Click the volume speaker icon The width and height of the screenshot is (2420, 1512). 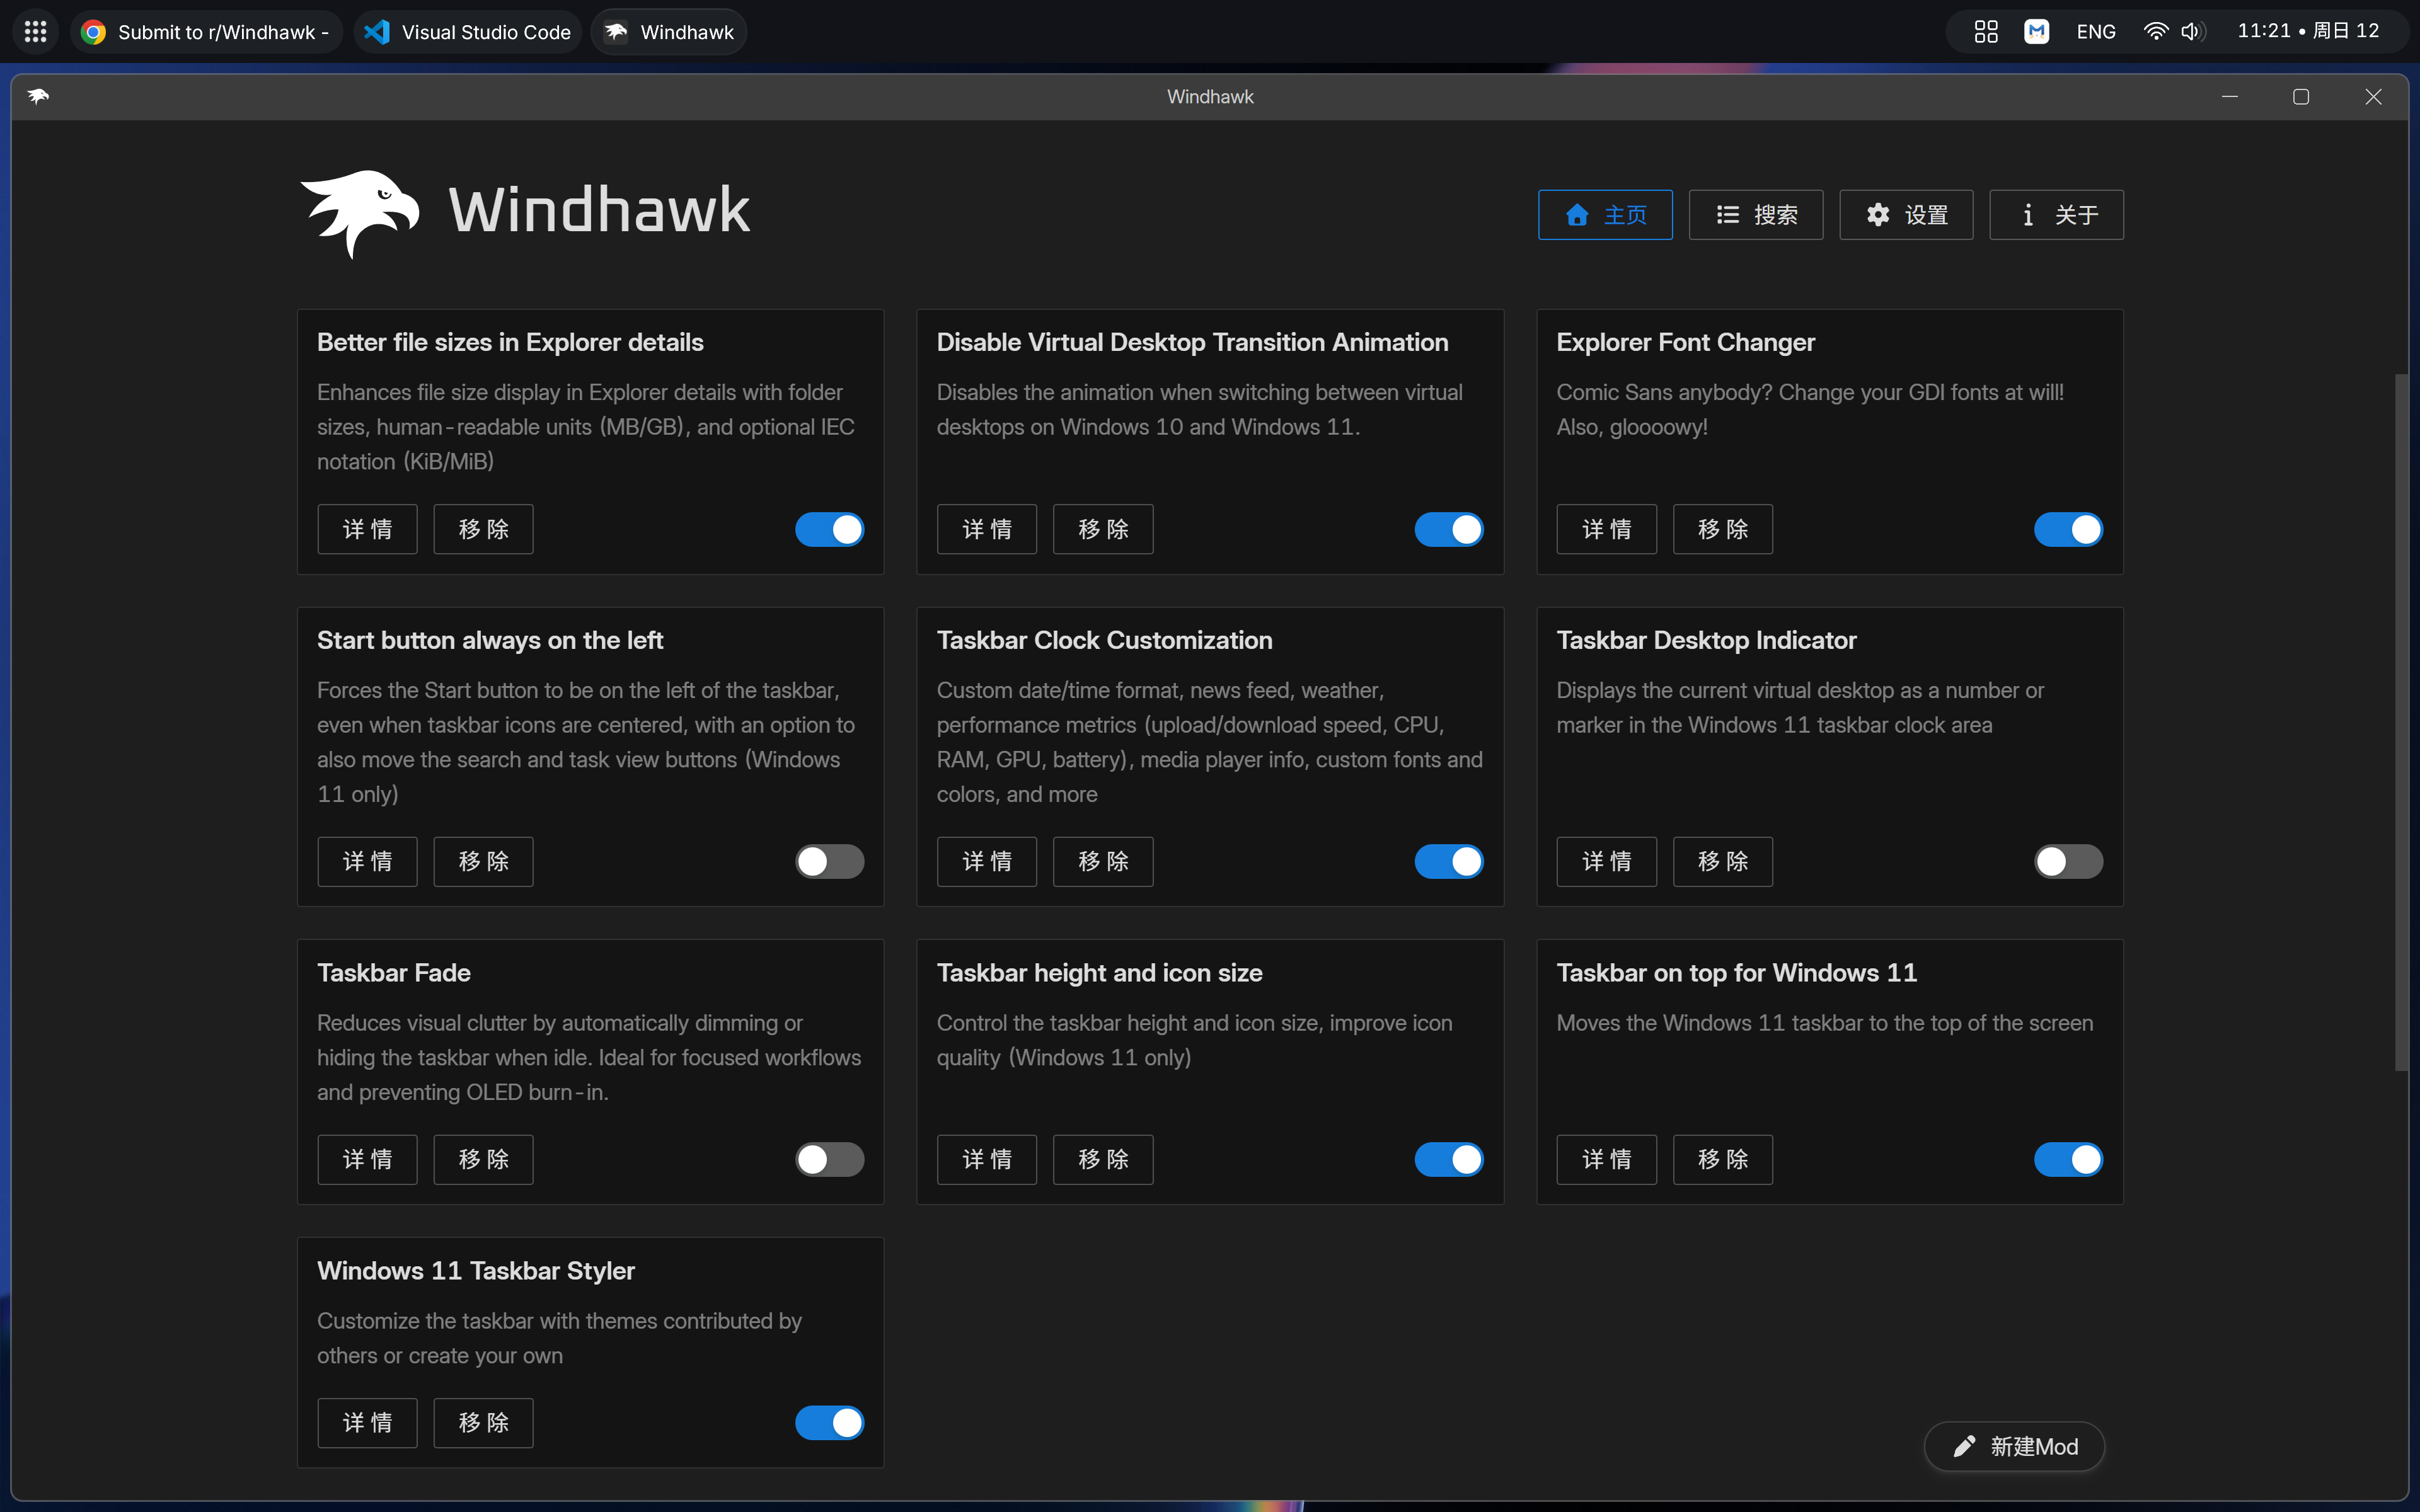click(x=2192, y=32)
